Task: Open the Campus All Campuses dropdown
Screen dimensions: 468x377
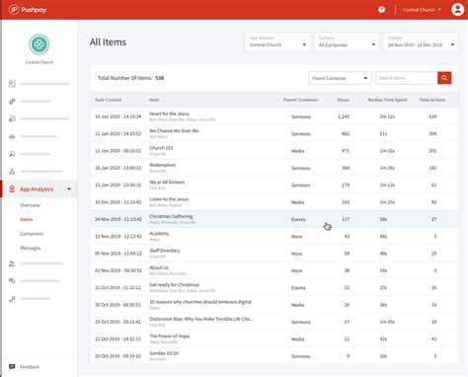Action: (x=347, y=41)
